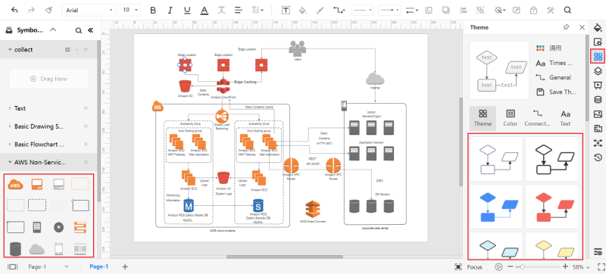
Task: Open the Arial font dropdown
Action: tap(89, 10)
